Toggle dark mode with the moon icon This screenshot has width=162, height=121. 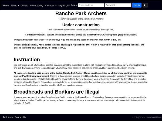(145, 5)
